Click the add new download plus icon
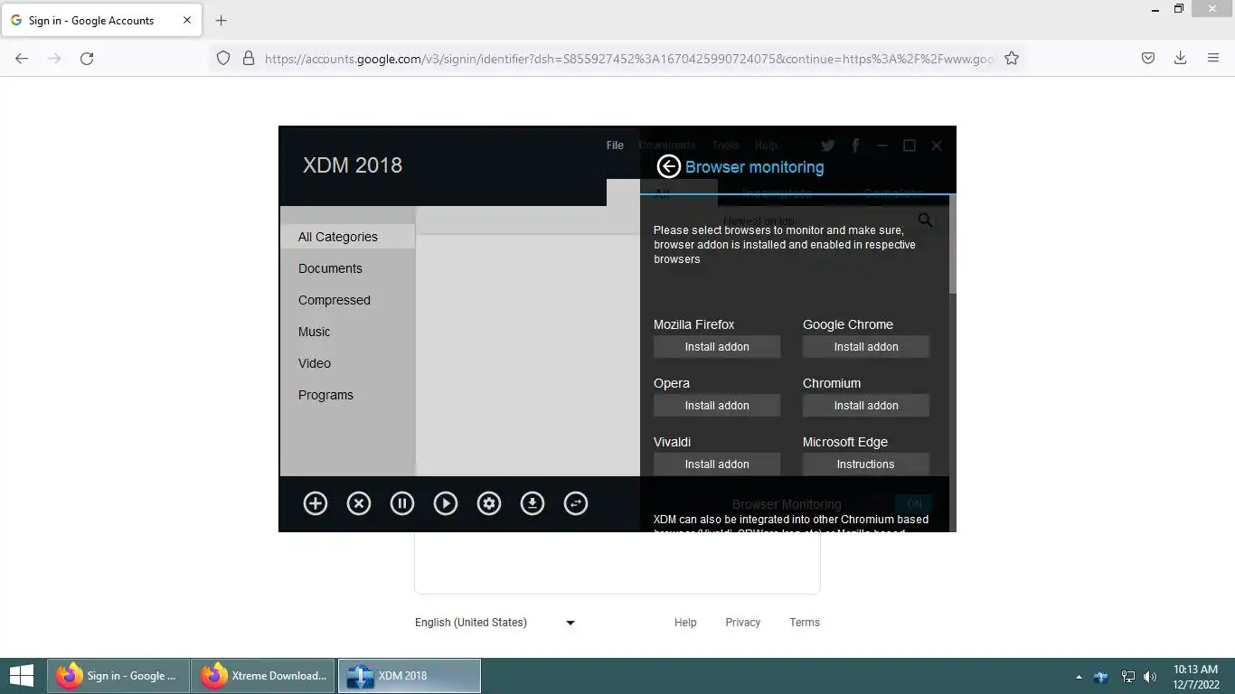Image resolution: width=1235 pixels, height=694 pixels. coord(316,503)
